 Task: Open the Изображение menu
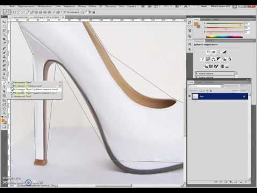[44, 6]
